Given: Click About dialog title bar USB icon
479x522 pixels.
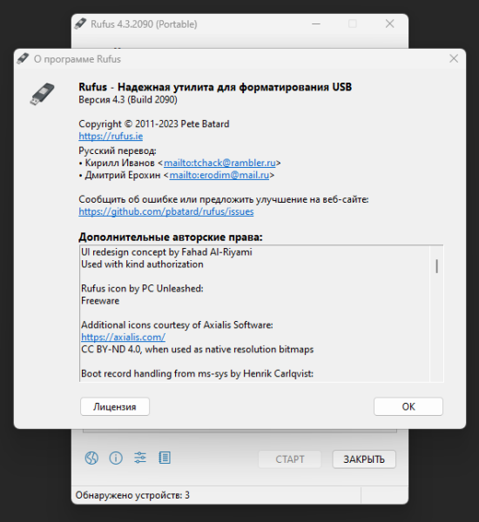Looking at the screenshot, I should coord(23,58).
